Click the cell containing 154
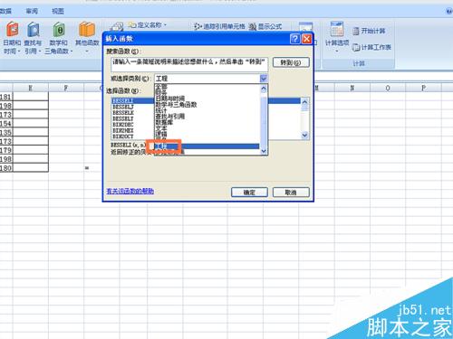The width and height of the screenshot is (453, 339). tap(6, 124)
